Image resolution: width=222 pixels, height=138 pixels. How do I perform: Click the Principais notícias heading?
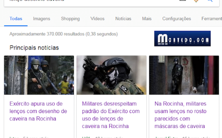(34, 48)
